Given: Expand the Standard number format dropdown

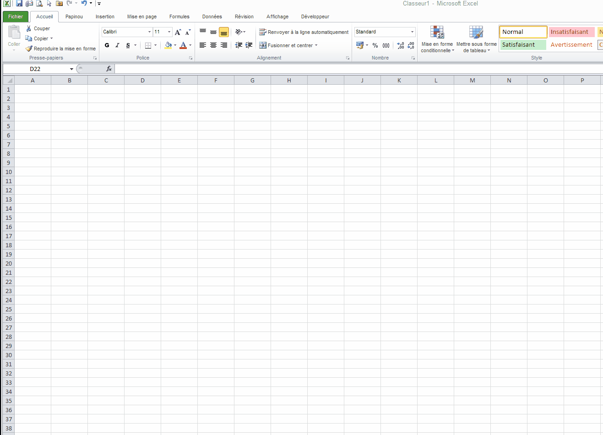Looking at the screenshot, I should click(x=412, y=32).
